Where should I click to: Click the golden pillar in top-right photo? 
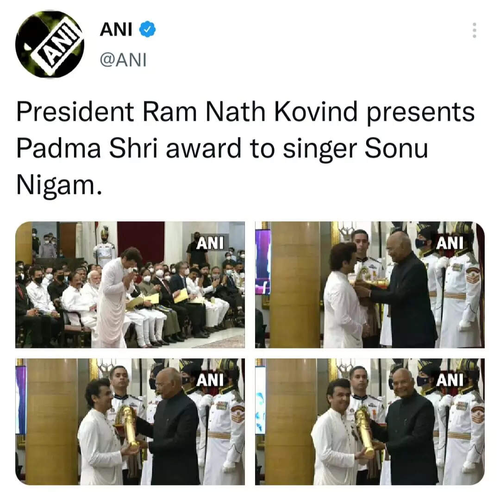point(295,285)
